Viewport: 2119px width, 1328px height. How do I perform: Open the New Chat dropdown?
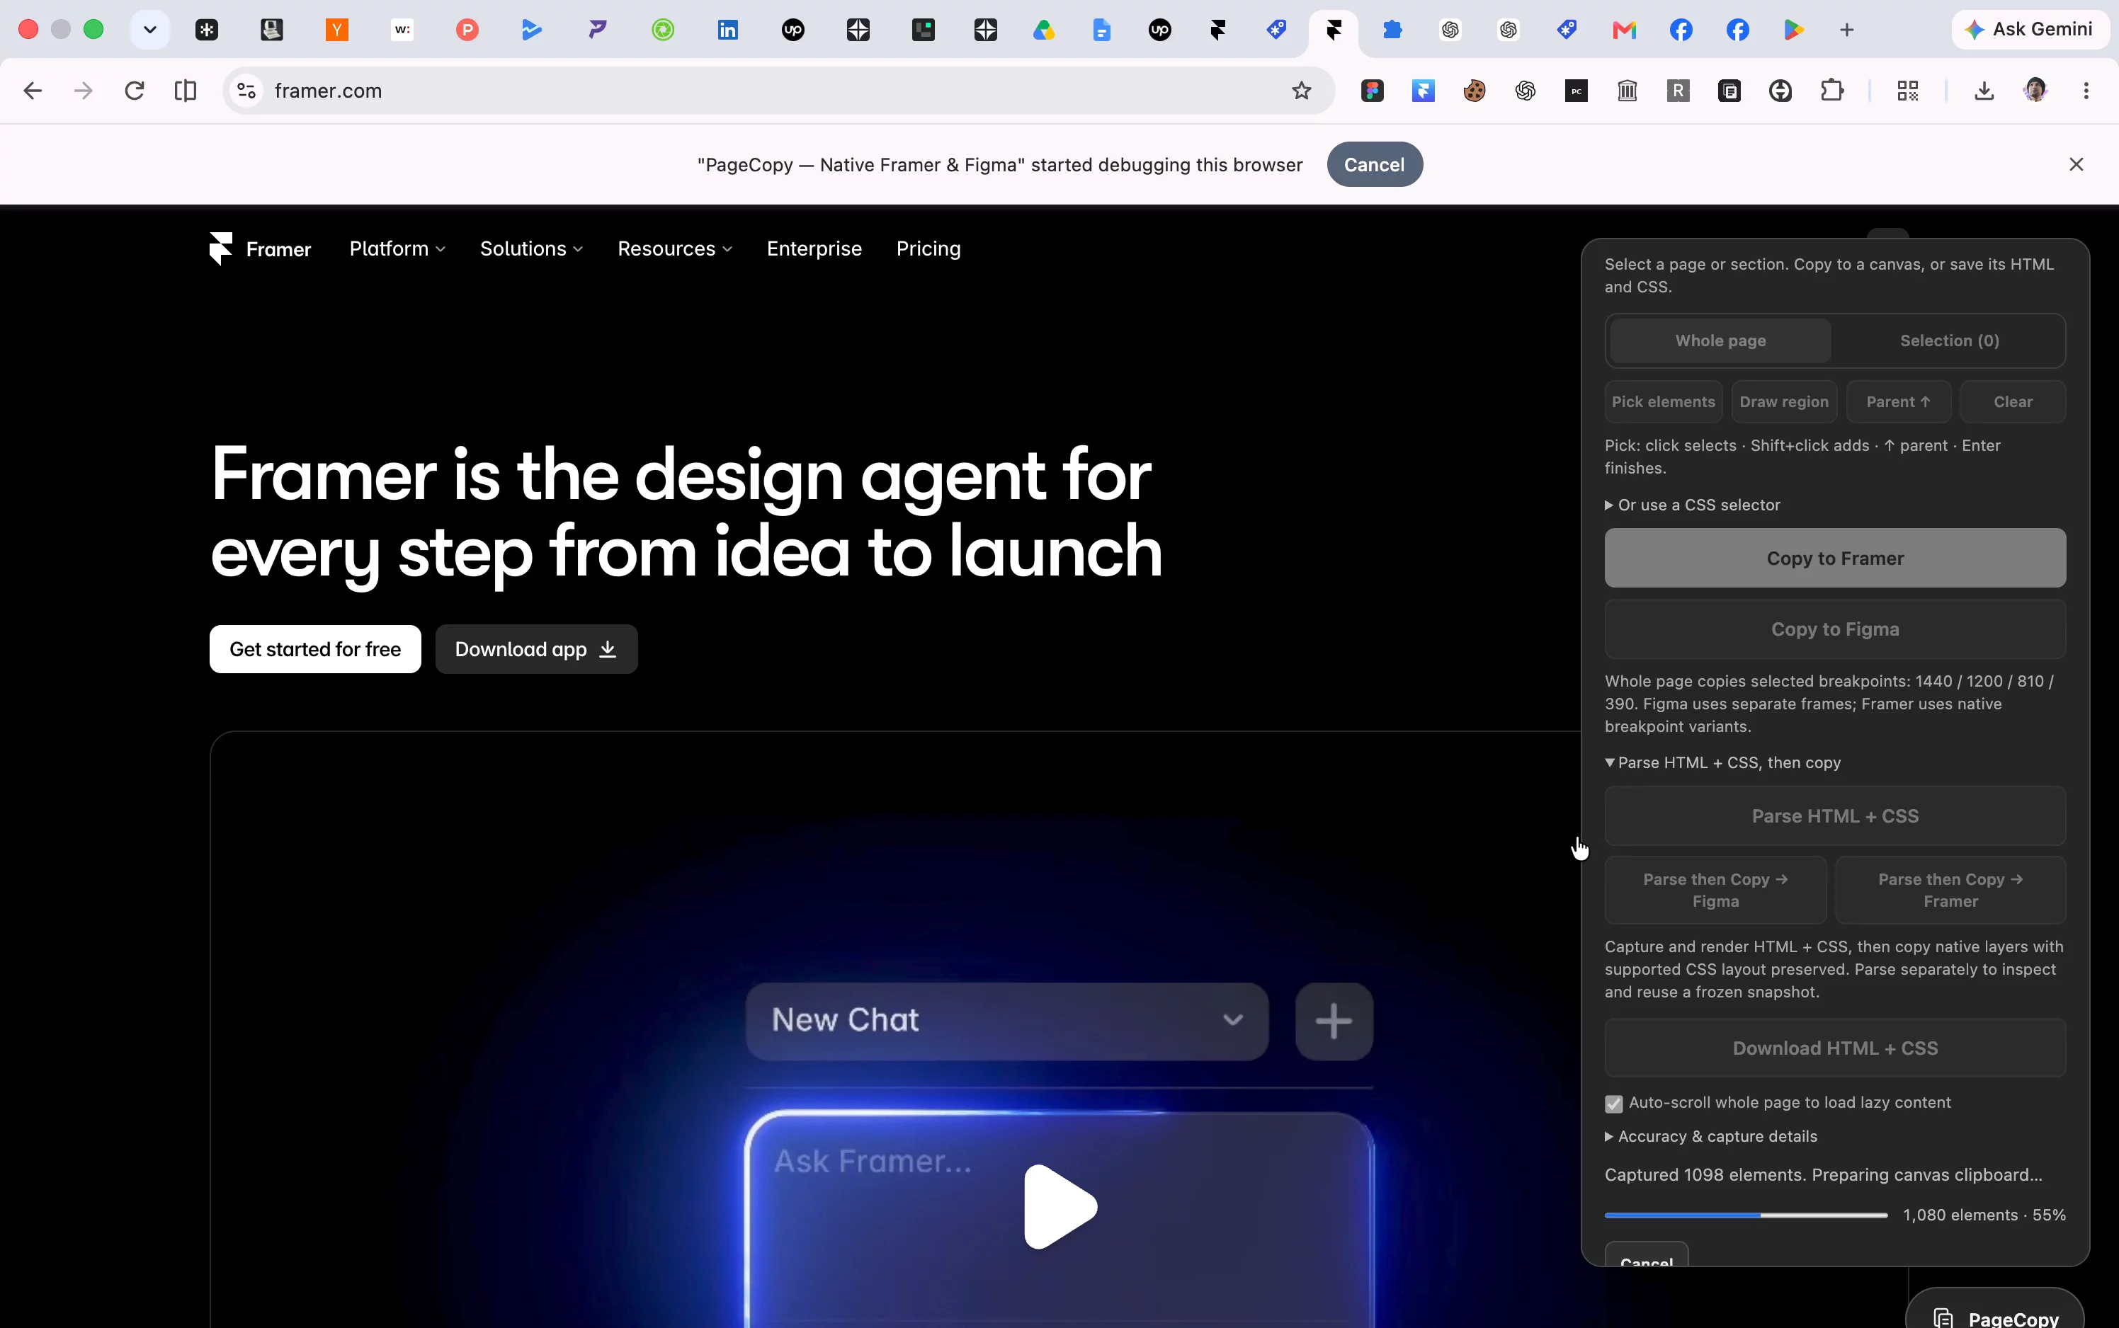click(1007, 1021)
